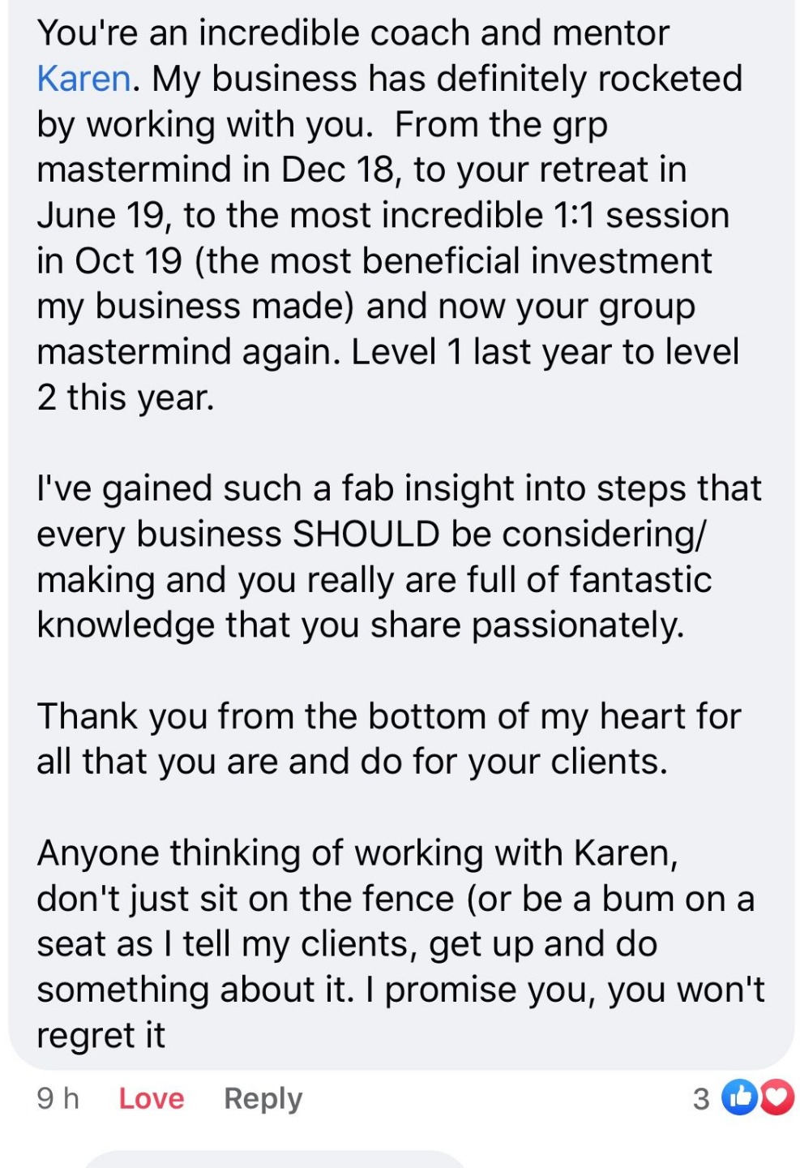Click the line "2 this year."
800x1168 pixels.
tap(126, 398)
